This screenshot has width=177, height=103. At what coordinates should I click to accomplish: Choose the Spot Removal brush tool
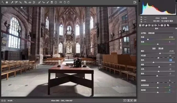pos(39,2)
